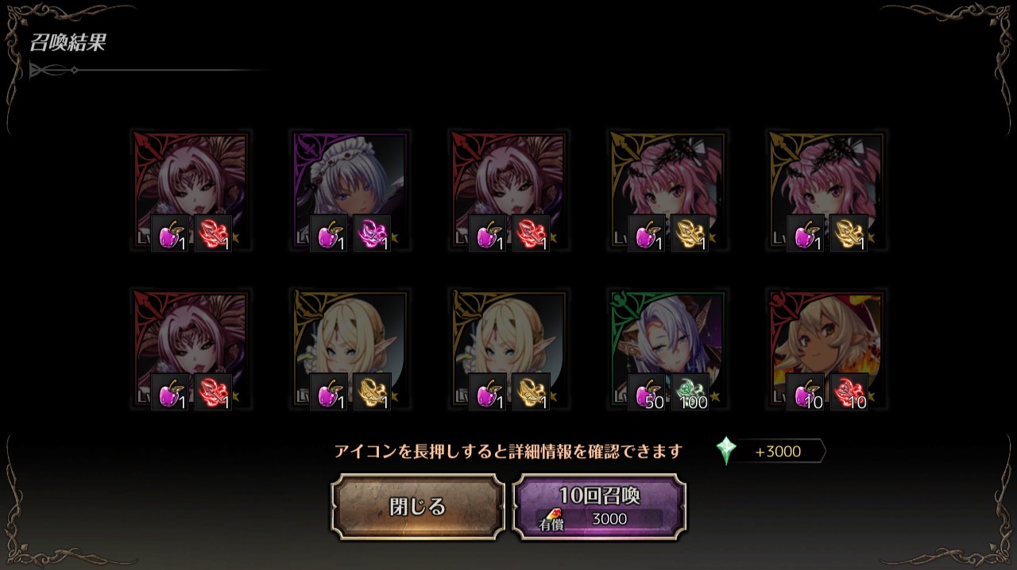The width and height of the screenshot is (1017, 570).
Task: Open the purple-haired horned character with green frame
Action: pyautogui.click(x=668, y=349)
